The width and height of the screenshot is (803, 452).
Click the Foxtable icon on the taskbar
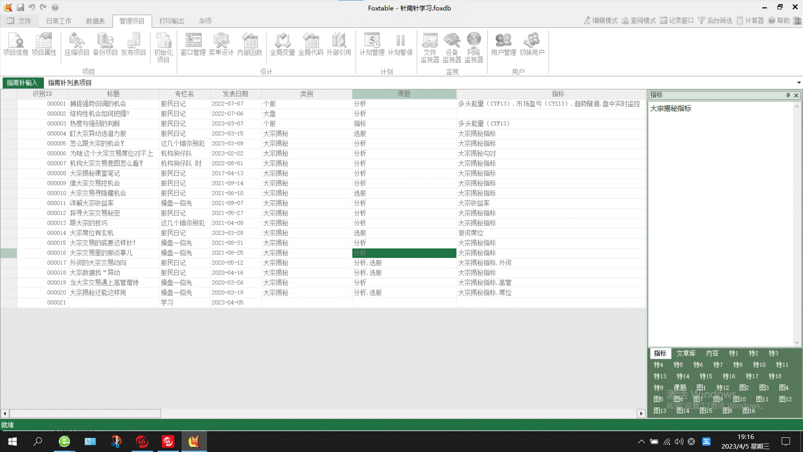(x=194, y=441)
